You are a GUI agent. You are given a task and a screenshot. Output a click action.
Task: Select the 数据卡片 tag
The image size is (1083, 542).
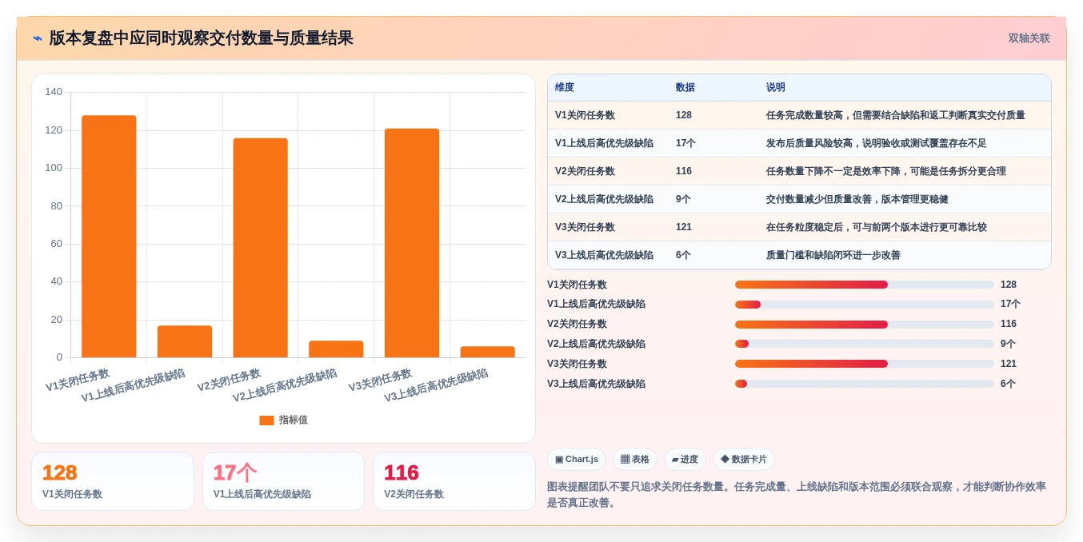pos(744,460)
